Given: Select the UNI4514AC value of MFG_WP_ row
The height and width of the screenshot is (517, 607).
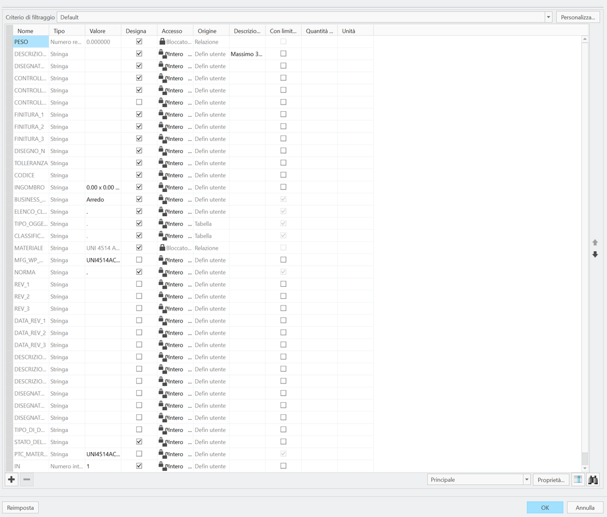Looking at the screenshot, I should 103,260.
